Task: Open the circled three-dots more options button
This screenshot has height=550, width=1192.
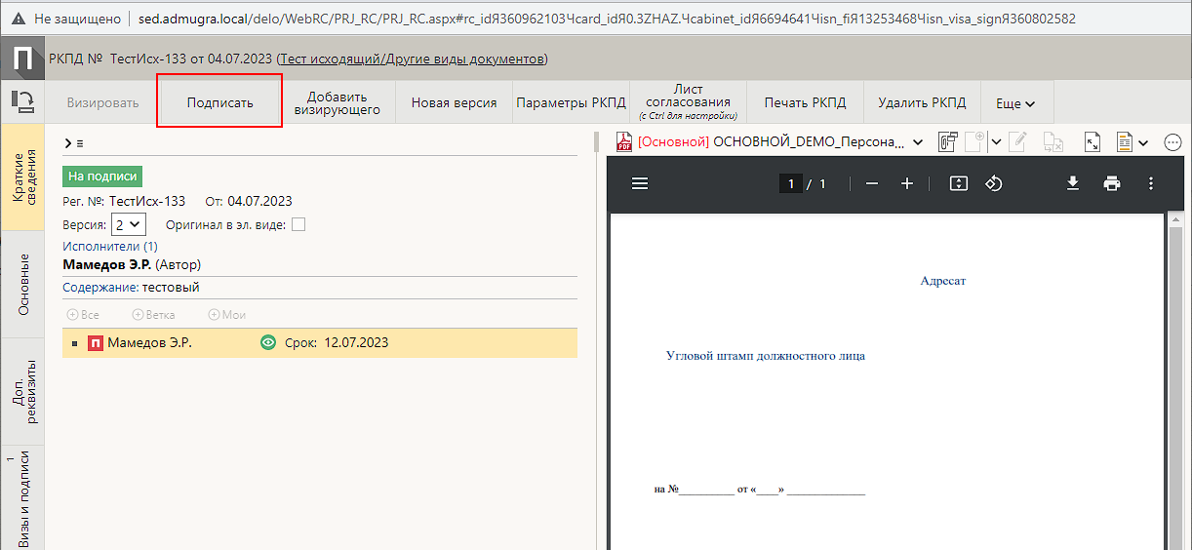Action: tap(1172, 142)
